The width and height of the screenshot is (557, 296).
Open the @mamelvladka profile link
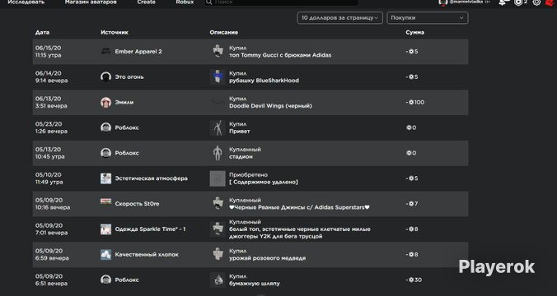click(x=466, y=2)
